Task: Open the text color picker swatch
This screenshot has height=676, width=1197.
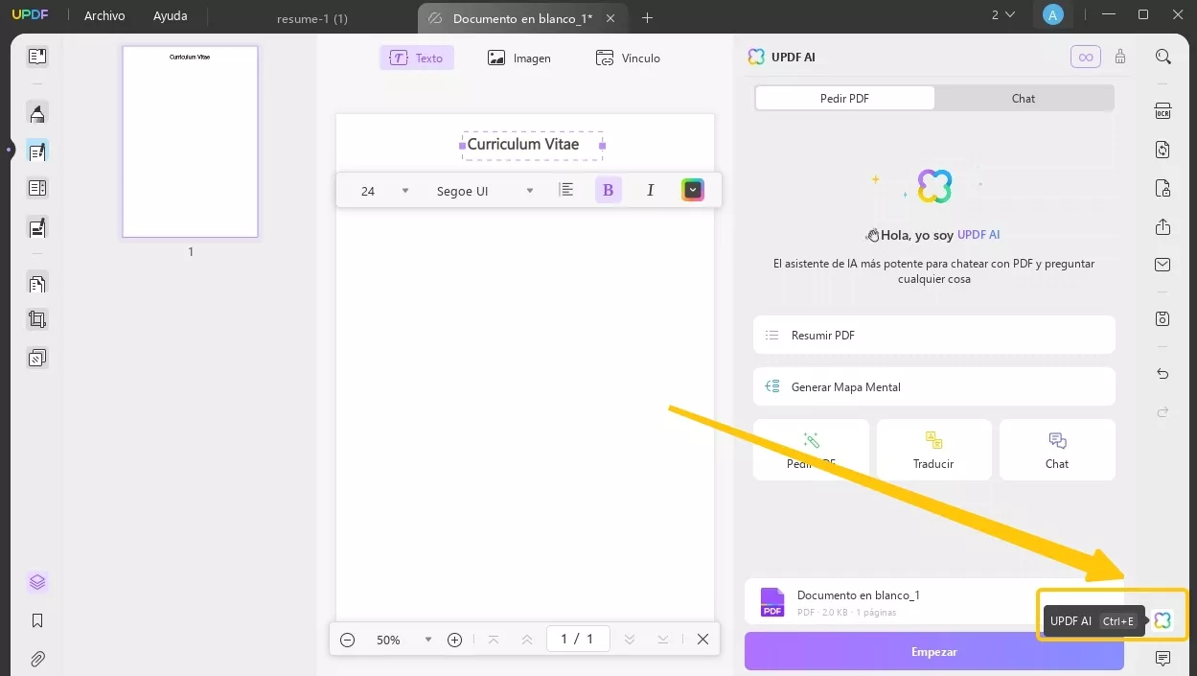Action: (x=692, y=191)
